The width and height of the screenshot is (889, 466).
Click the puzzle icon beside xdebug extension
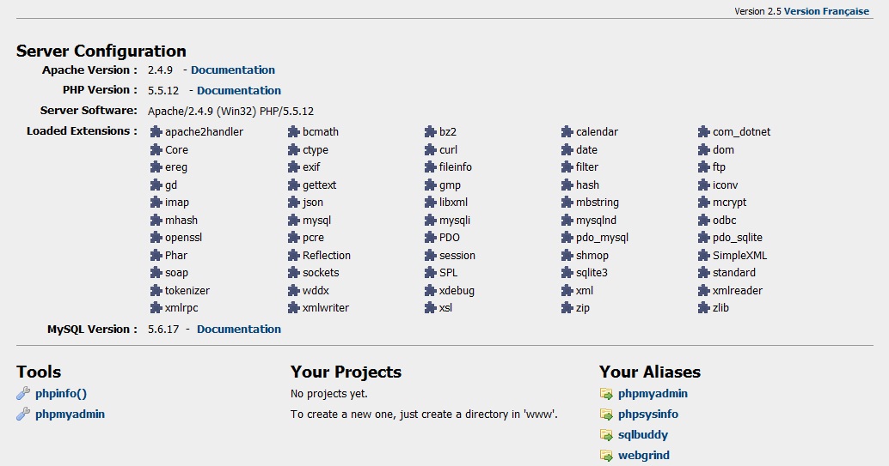432,291
